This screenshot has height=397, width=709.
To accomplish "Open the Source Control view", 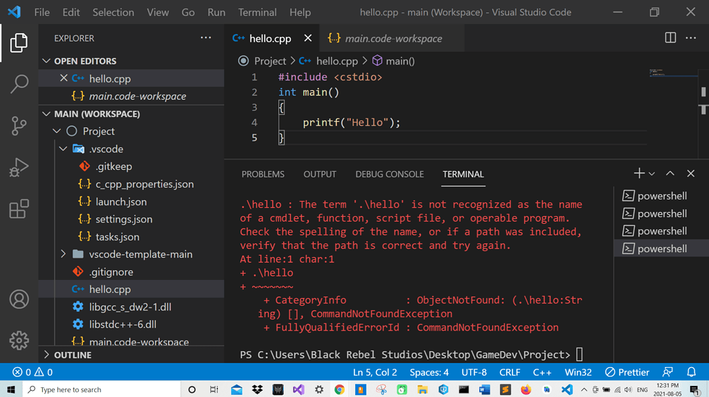I will pos(19,126).
